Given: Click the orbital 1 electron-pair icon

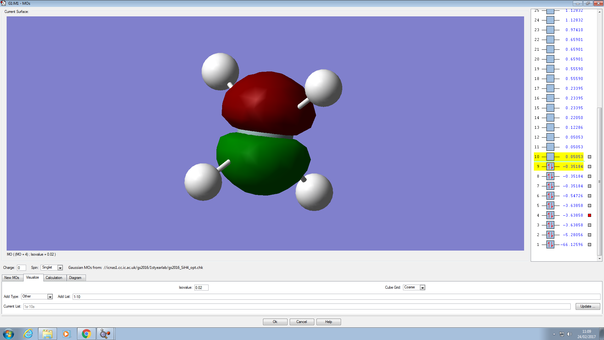Looking at the screenshot, I should 550,245.
